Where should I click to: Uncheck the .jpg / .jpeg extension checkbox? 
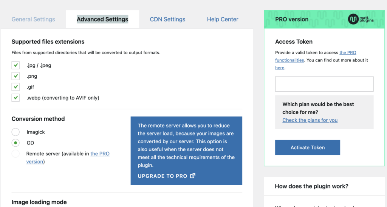tap(15, 65)
